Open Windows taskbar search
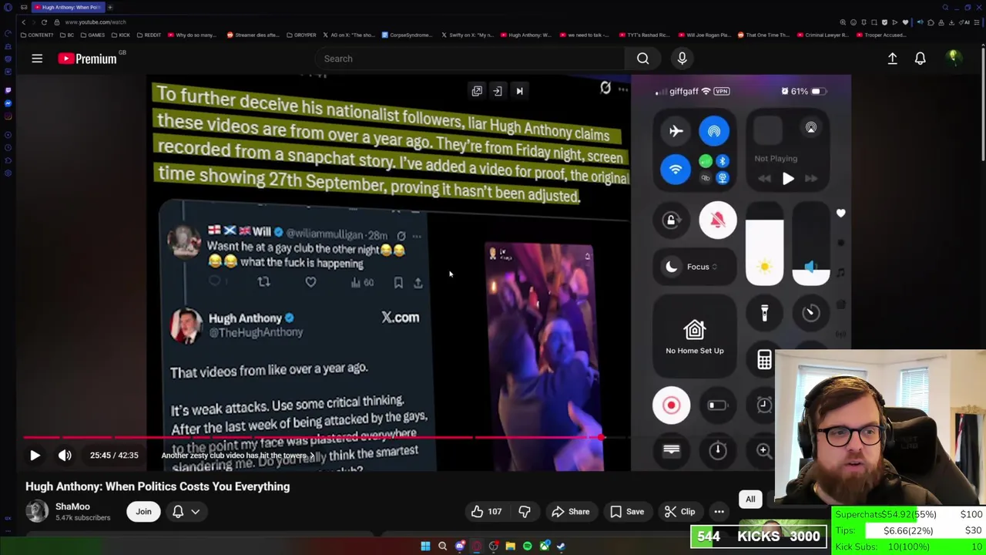The width and height of the screenshot is (986, 555). [x=442, y=546]
